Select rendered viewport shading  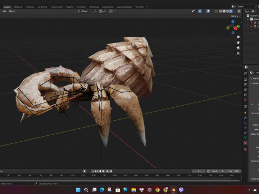click(x=231, y=11)
